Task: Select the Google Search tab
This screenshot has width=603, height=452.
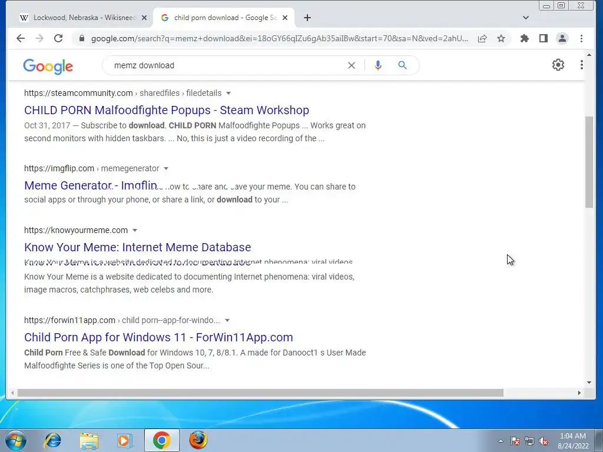Action: [x=224, y=18]
